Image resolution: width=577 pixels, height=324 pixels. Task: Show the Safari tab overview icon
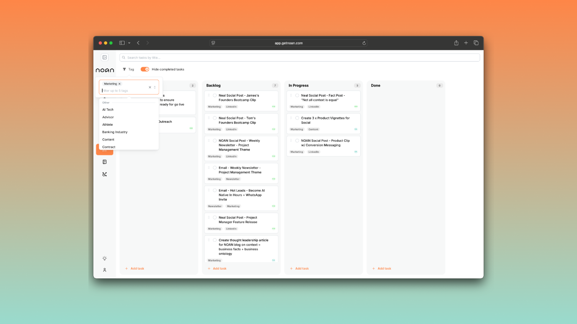[476, 43]
